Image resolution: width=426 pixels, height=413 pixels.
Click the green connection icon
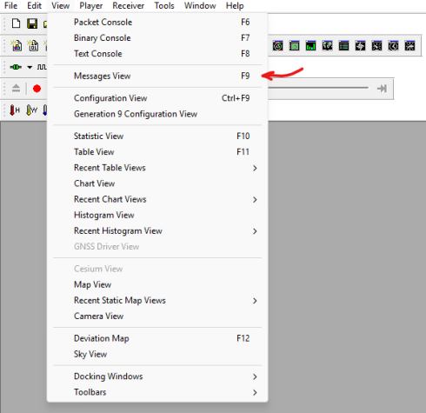tap(16, 67)
